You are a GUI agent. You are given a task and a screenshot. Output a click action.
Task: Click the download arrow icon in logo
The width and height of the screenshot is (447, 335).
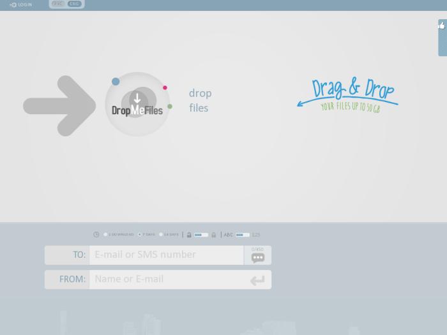(137, 98)
